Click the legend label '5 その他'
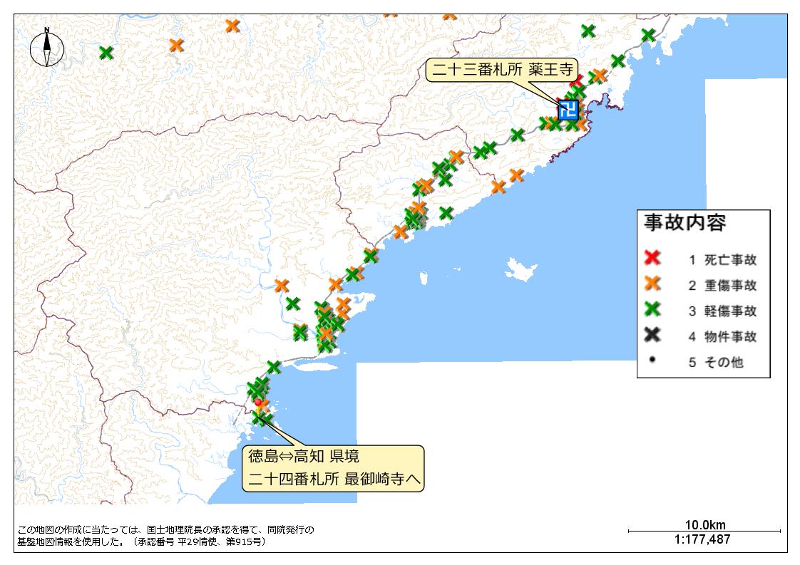The width and height of the screenshot is (800, 565). tap(716, 362)
